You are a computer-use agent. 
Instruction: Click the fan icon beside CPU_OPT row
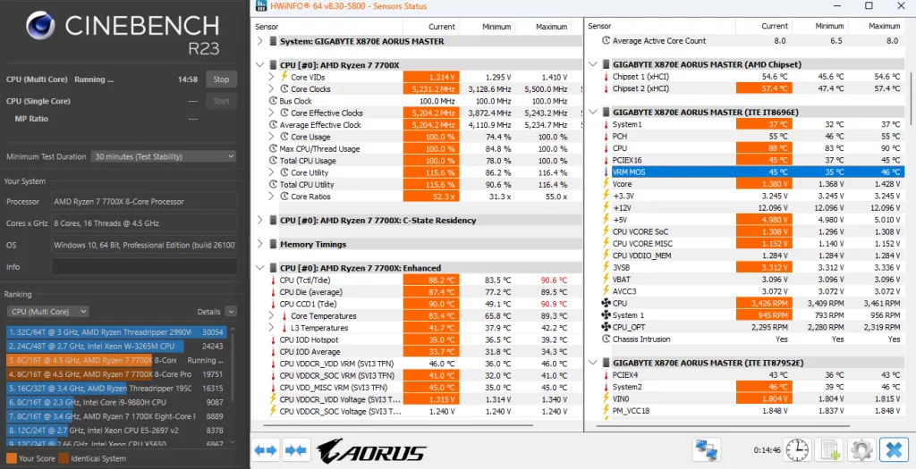click(x=606, y=327)
